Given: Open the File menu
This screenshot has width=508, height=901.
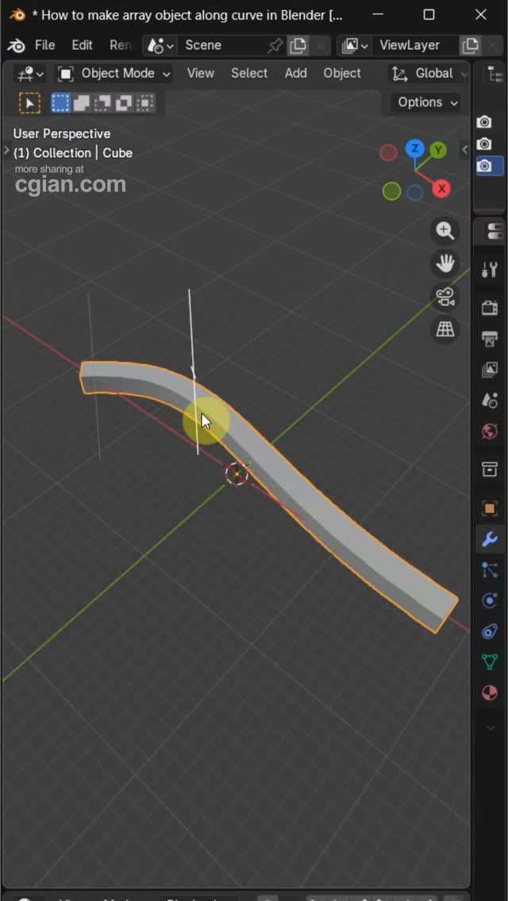Looking at the screenshot, I should tap(45, 45).
